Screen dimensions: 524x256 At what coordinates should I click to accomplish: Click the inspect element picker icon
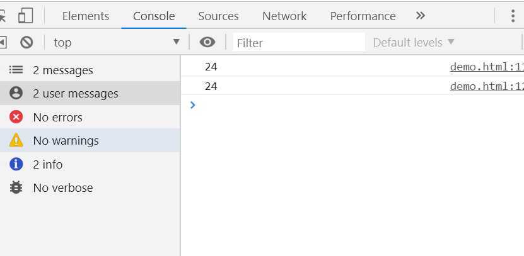pos(3,16)
